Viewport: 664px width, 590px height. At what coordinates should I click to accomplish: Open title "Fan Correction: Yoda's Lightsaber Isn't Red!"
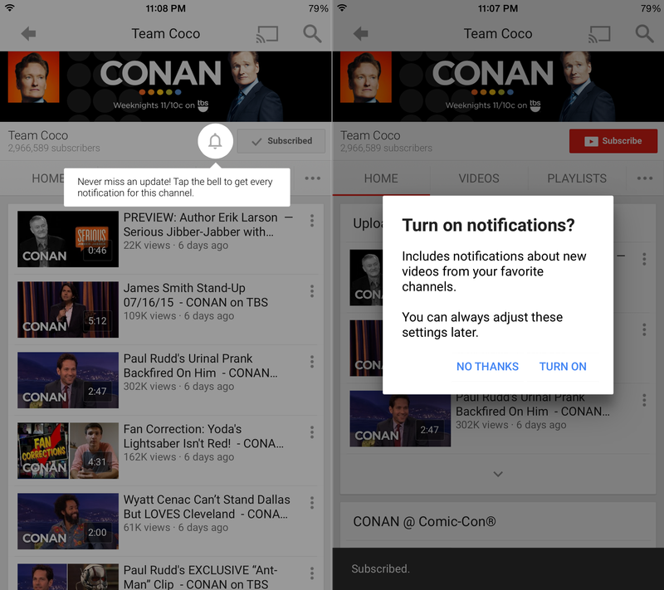point(203,436)
